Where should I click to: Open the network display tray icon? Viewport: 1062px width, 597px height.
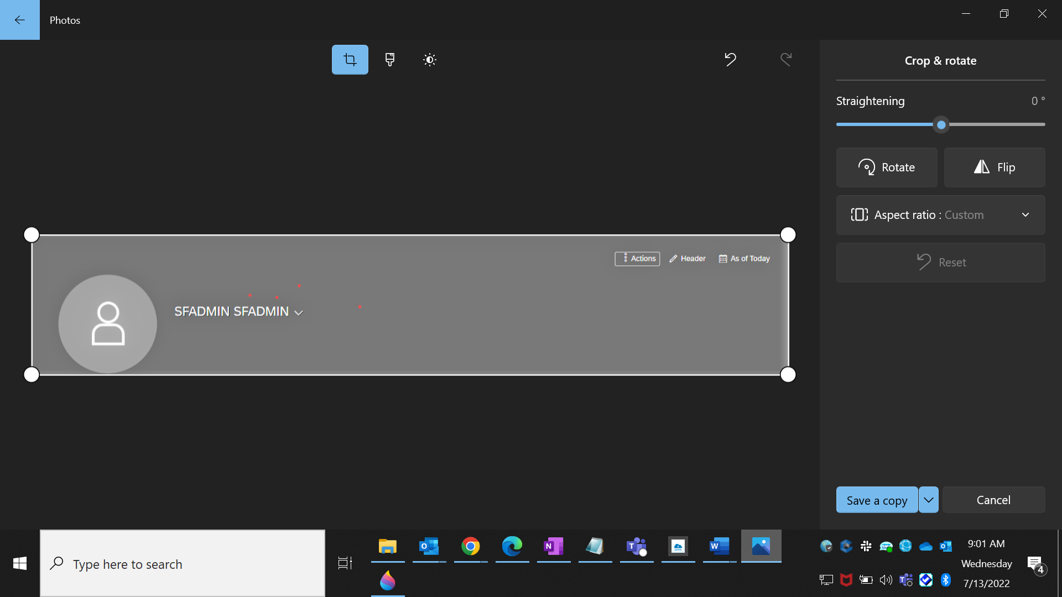click(x=826, y=579)
